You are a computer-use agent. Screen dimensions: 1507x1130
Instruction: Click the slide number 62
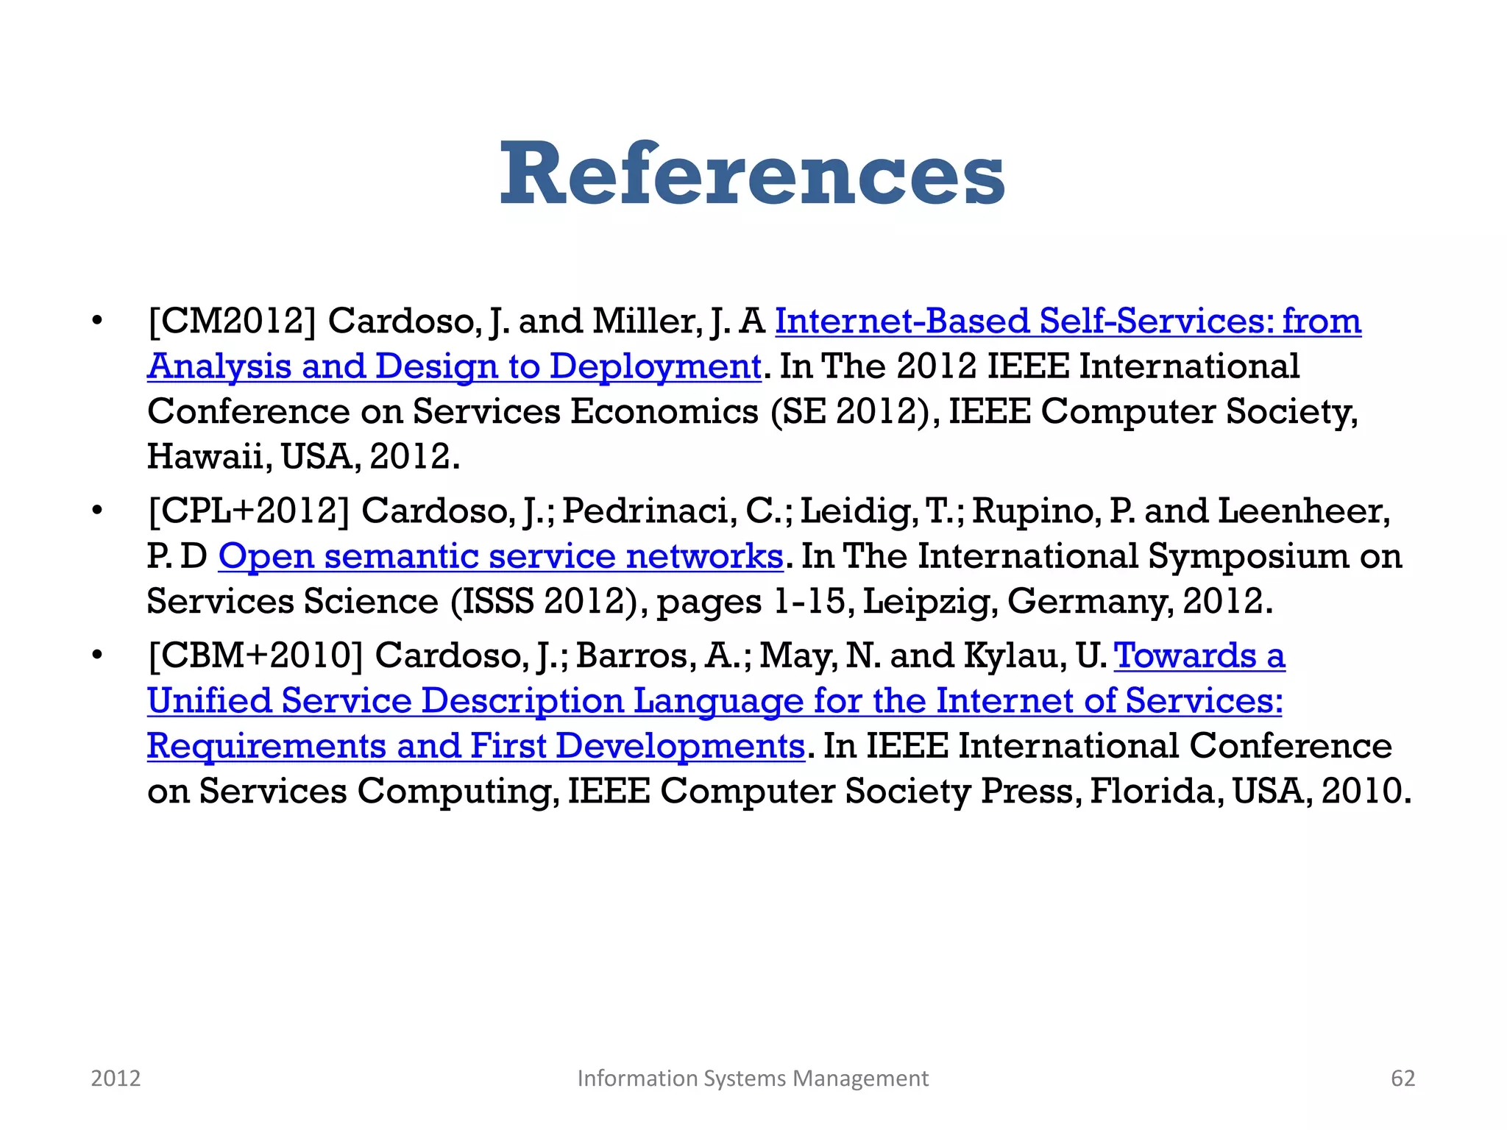click(1403, 1079)
